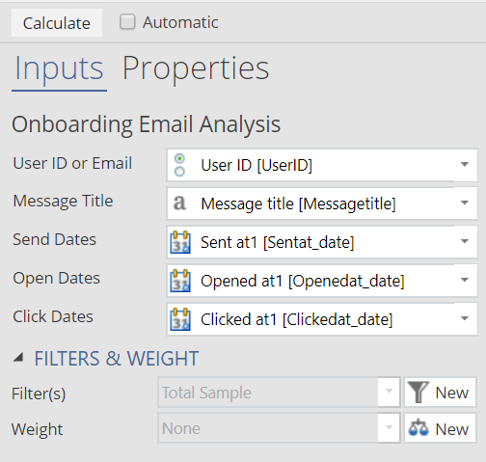This screenshot has height=462, width=486.
Task: Open the Click Dates dropdown arrow
Action: (465, 318)
